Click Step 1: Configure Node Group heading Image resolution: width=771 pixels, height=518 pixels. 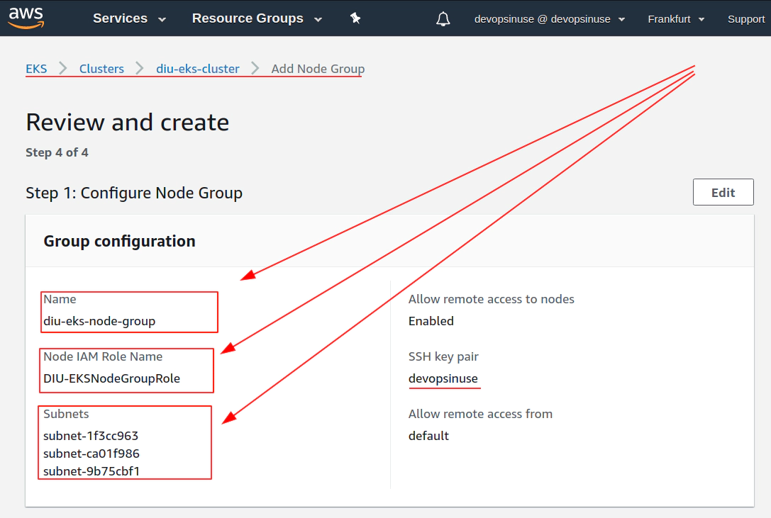click(134, 193)
